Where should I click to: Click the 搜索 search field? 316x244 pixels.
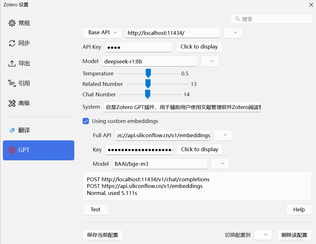[272, 19]
